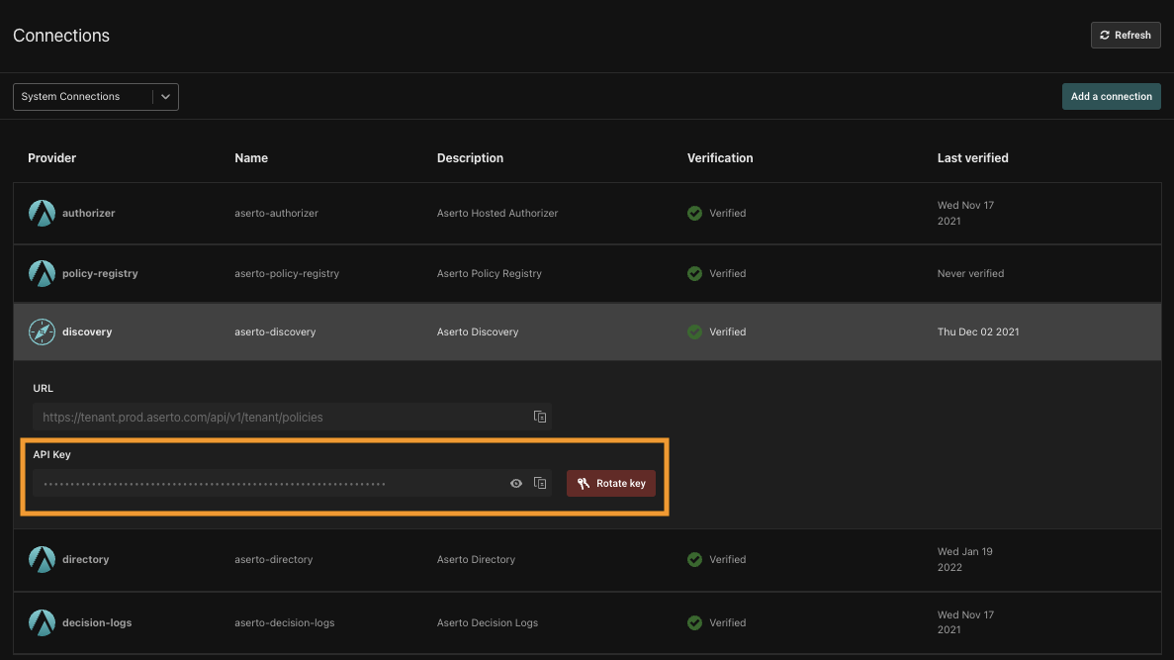
Task: Copy the tenant URL with copy icon
Action: click(x=540, y=417)
